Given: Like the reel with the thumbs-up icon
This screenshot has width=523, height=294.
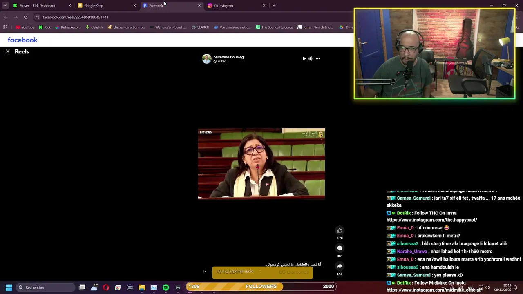Looking at the screenshot, I should (x=340, y=230).
